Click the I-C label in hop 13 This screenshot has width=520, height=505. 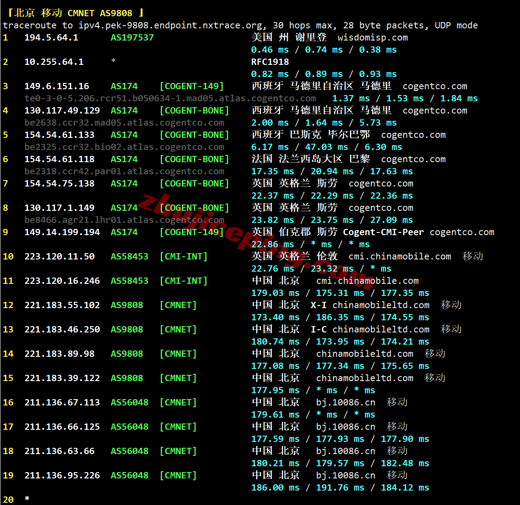[319, 329]
